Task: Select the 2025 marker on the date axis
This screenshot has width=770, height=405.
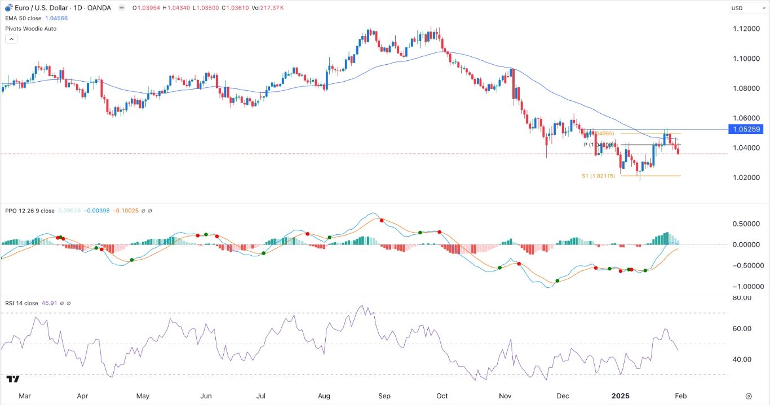Action: [x=622, y=396]
